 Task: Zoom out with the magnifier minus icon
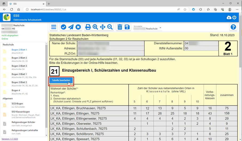click(110, 27)
